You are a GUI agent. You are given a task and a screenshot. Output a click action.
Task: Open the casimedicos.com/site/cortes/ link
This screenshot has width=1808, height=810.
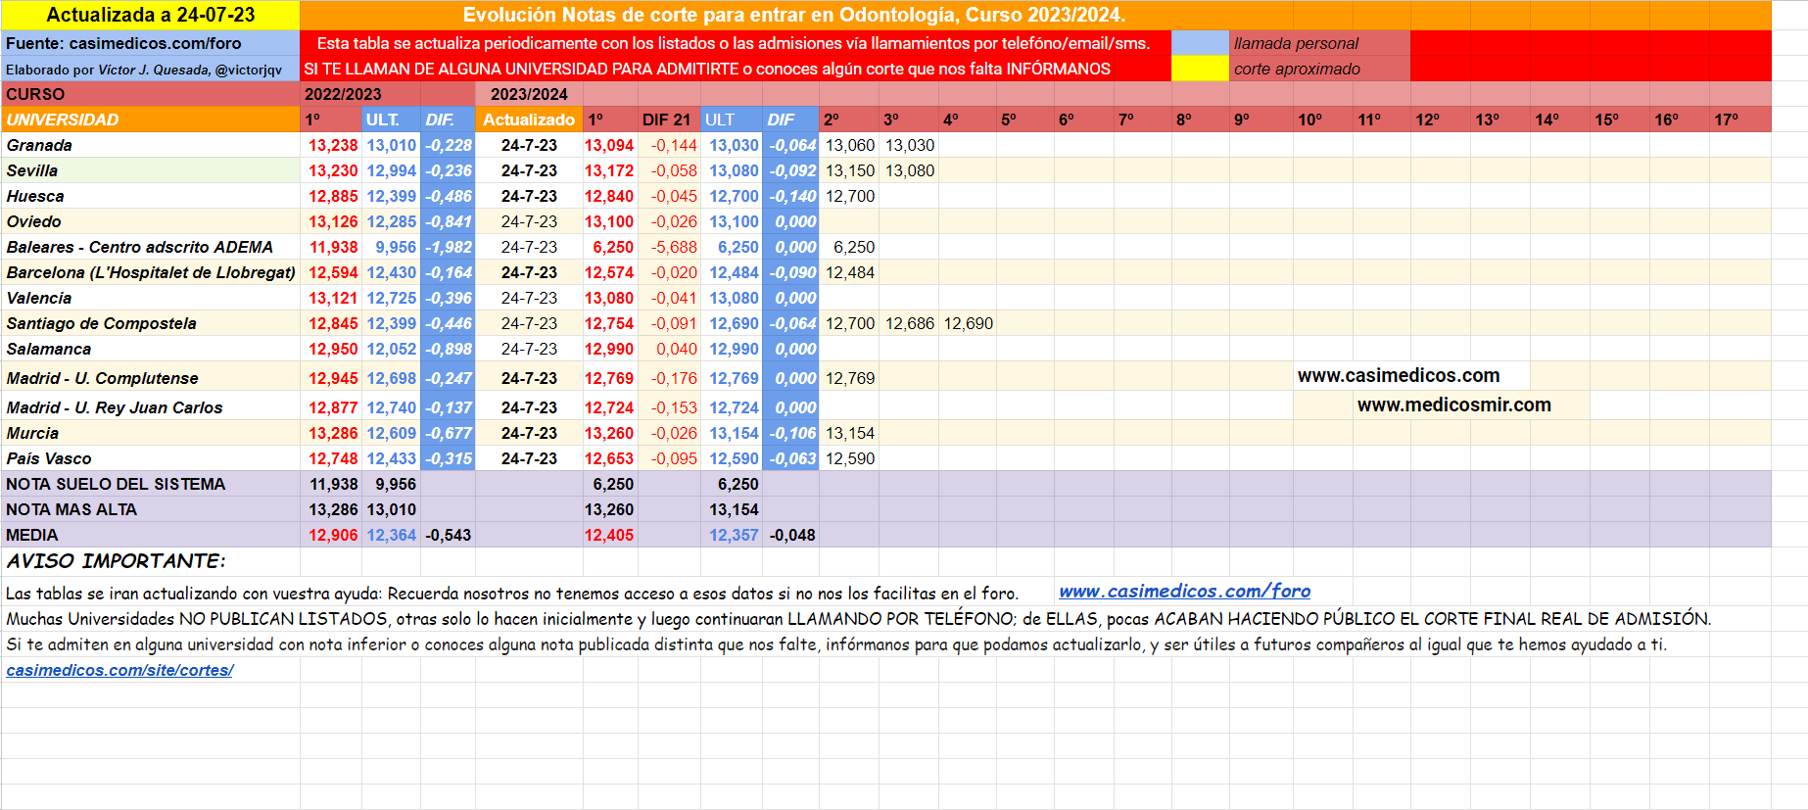click(119, 670)
